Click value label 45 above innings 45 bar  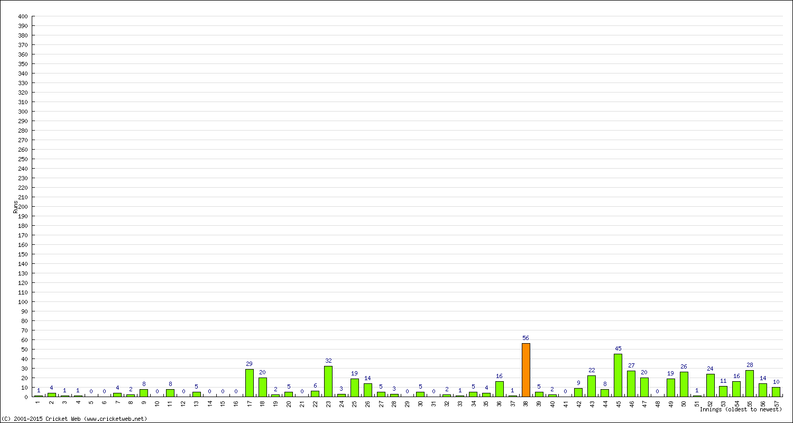click(618, 348)
